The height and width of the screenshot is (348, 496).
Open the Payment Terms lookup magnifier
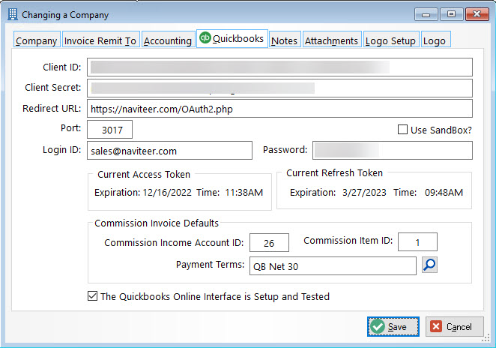click(429, 265)
